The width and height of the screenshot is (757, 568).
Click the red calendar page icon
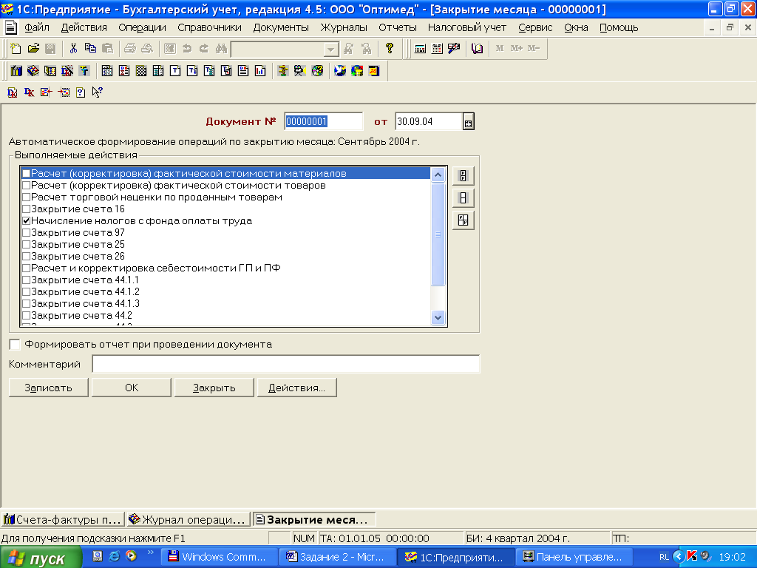[x=374, y=71]
